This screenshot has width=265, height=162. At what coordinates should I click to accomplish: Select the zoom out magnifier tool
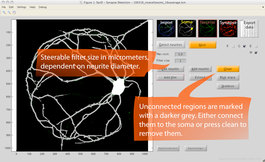pos(9,13)
